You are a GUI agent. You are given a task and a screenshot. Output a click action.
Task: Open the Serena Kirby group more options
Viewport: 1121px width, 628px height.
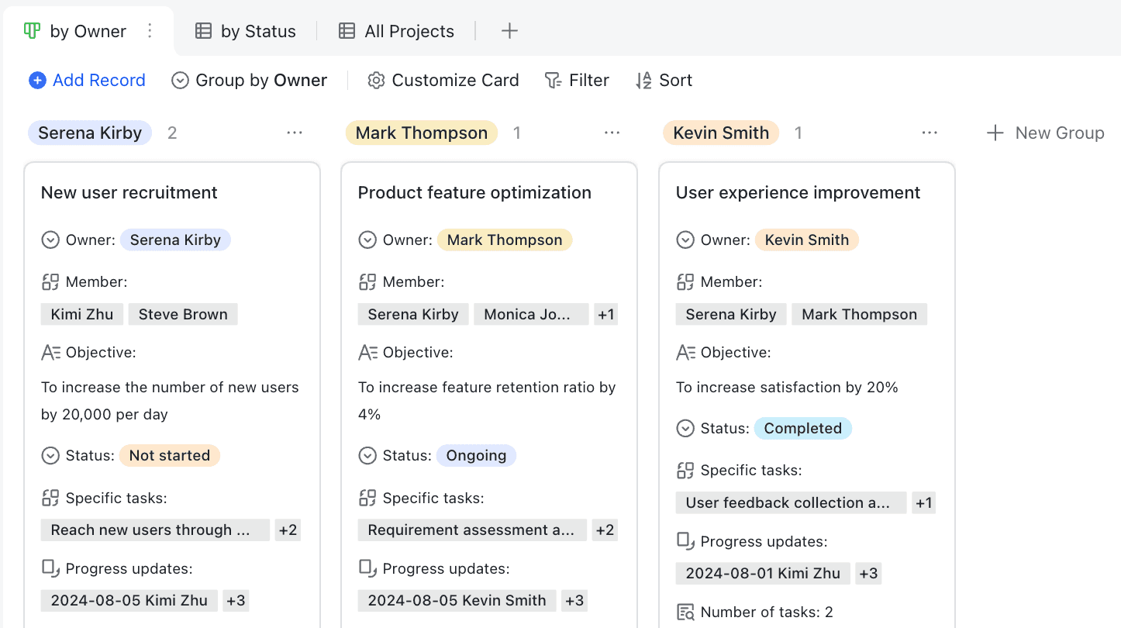pos(295,133)
